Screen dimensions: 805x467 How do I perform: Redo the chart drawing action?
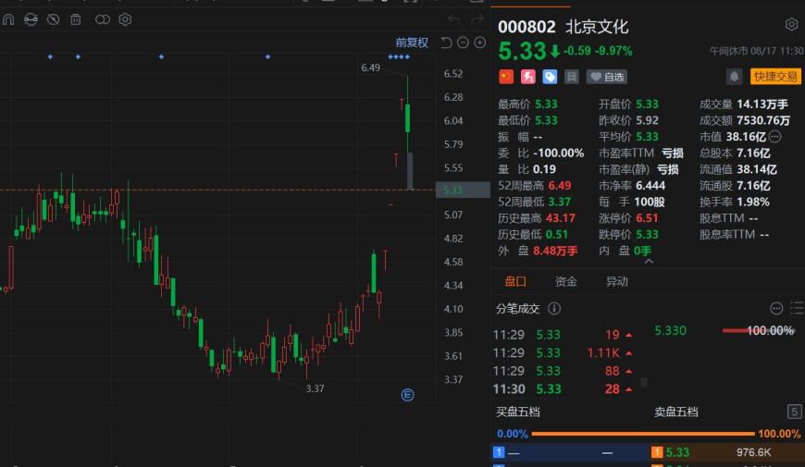[477, 20]
